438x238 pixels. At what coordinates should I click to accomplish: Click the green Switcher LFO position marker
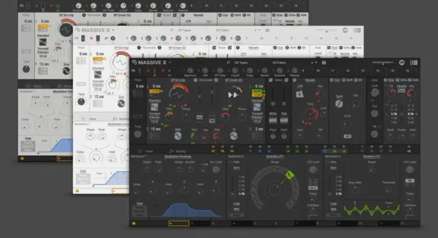(290, 174)
